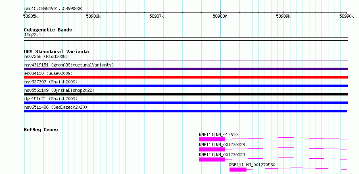Click the chr15:58984901..58990000 region label
Screen dimensions: 359x174
[x=53, y=9]
